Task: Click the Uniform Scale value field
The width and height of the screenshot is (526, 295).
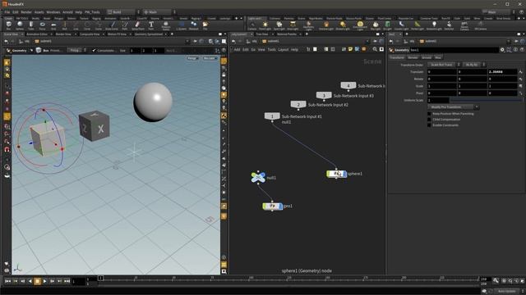Action: point(438,100)
